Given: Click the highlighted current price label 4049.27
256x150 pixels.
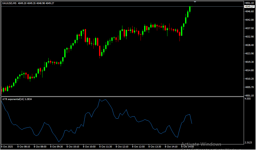Looking at the screenshot, I should 249,7.
